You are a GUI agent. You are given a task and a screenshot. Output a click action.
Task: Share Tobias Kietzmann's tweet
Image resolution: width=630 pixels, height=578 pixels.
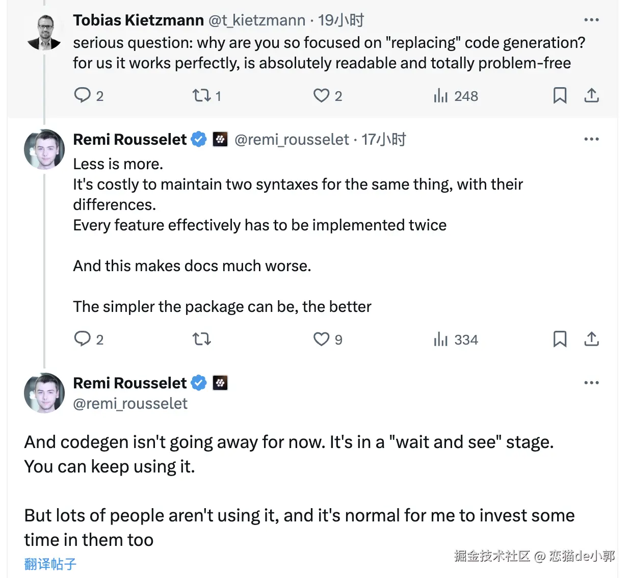click(591, 95)
